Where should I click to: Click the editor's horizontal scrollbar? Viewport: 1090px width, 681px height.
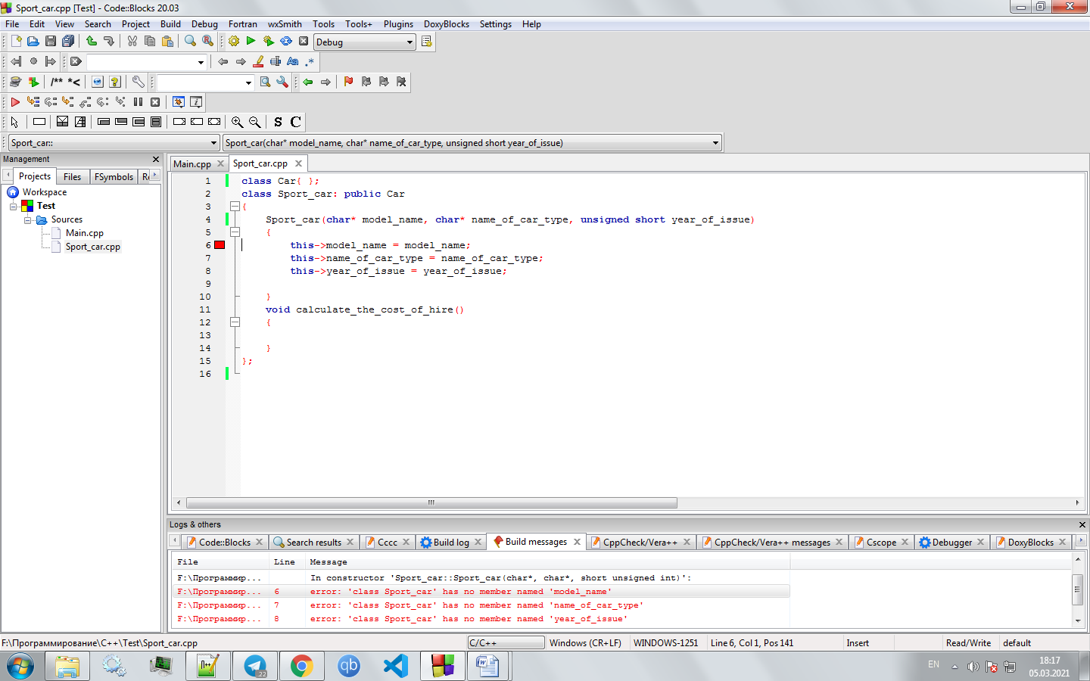click(431, 503)
